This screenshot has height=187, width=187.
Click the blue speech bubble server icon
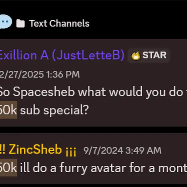point(6,22)
